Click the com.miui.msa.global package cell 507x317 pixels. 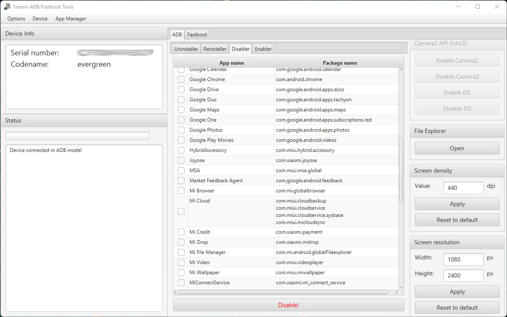click(336, 171)
